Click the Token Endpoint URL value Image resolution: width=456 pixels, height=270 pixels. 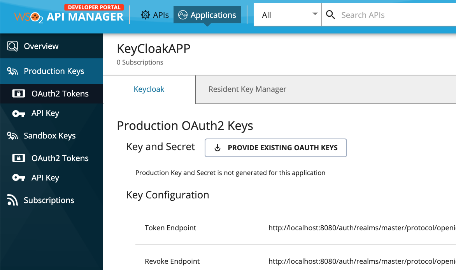[x=362, y=228]
